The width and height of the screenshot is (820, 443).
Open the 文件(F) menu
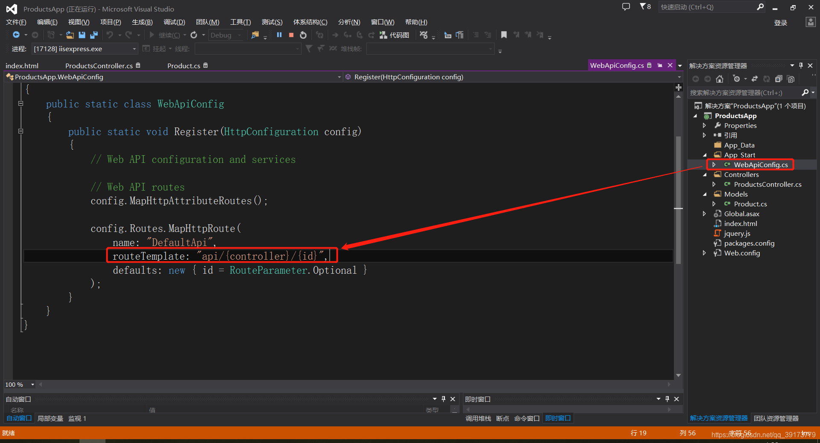(x=16, y=22)
